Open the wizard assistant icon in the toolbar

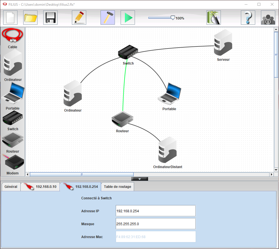point(214,17)
